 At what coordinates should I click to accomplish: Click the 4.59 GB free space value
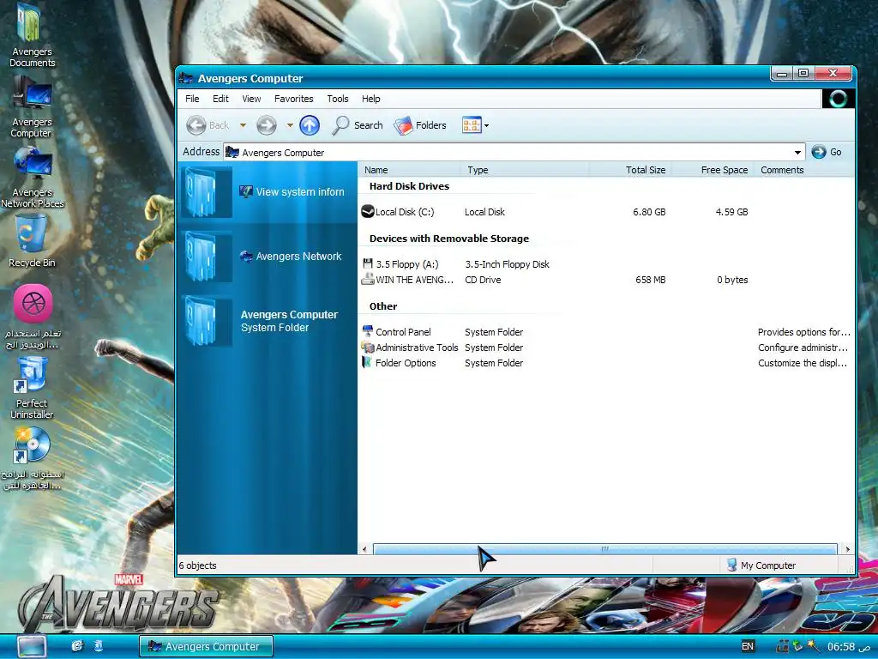(x=731, y=212)
